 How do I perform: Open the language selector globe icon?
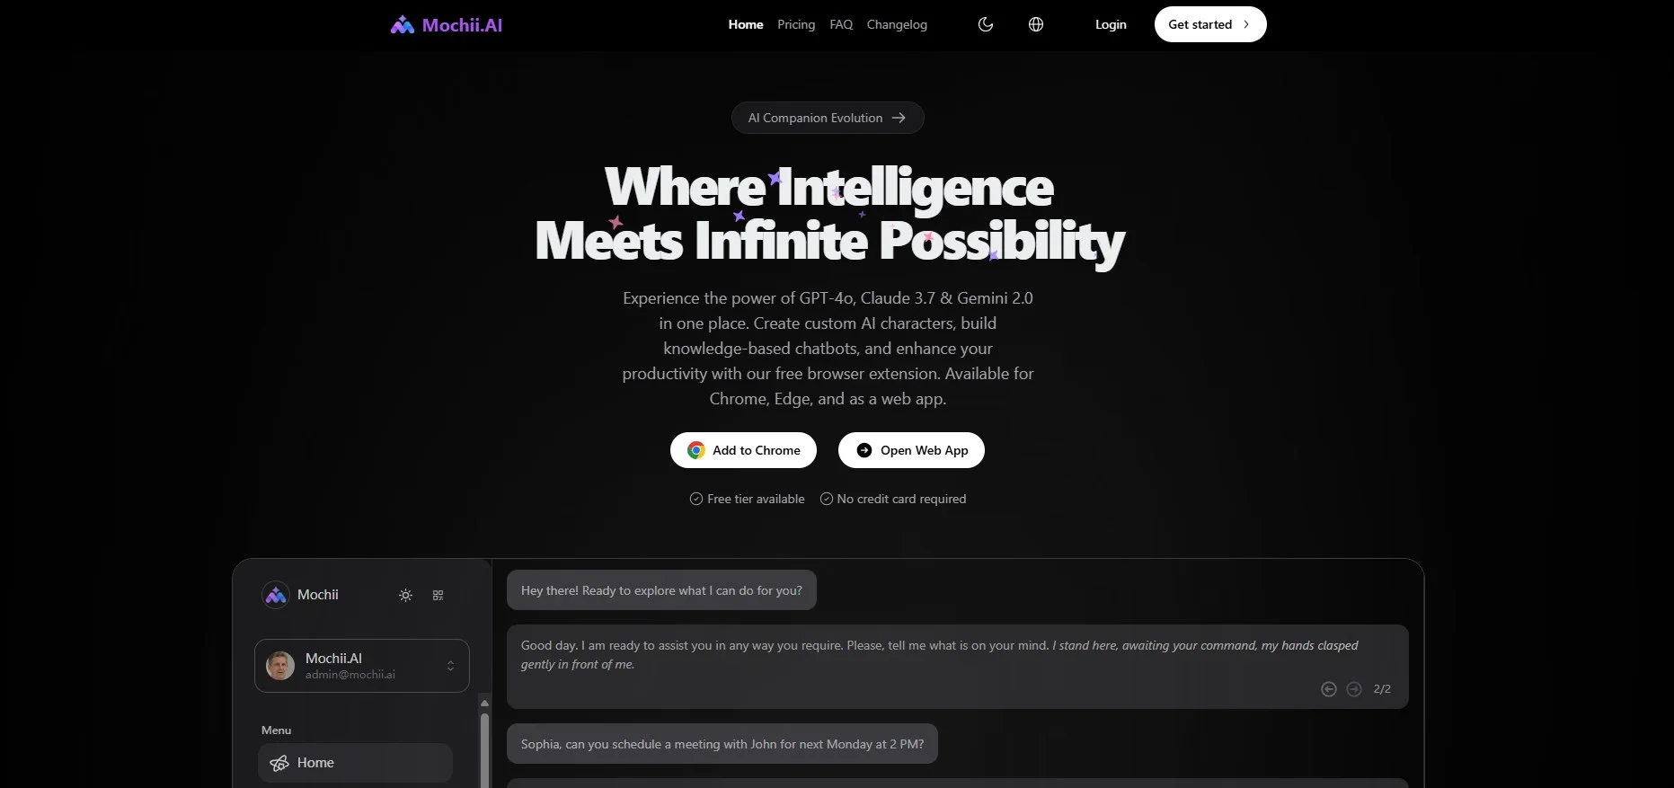(1036, 24)
